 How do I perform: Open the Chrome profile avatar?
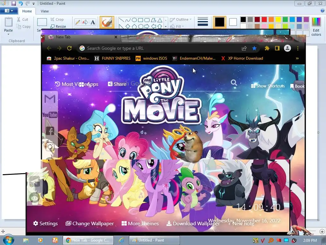tap(287, 48)
